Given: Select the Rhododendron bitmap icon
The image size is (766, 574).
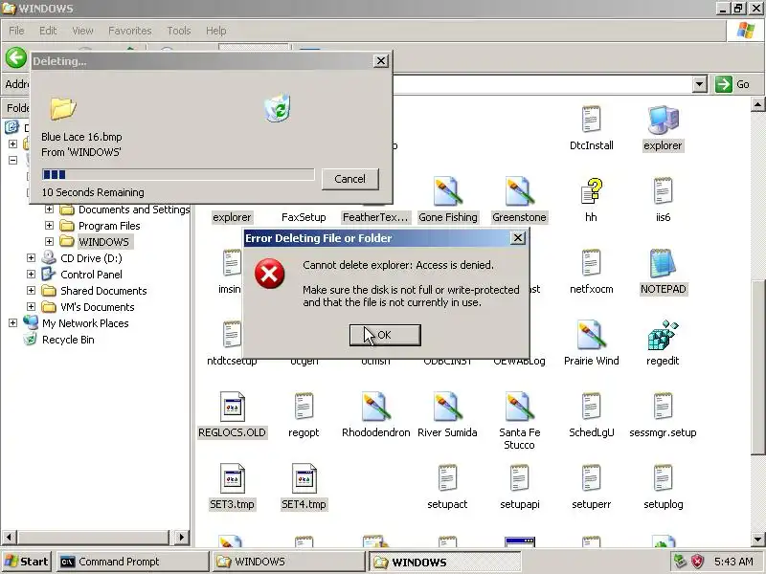Looking at the screenshot, I should [x=375, y=406].
